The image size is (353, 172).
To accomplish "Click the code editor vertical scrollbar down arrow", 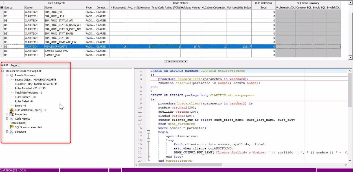I will (350, 160).
